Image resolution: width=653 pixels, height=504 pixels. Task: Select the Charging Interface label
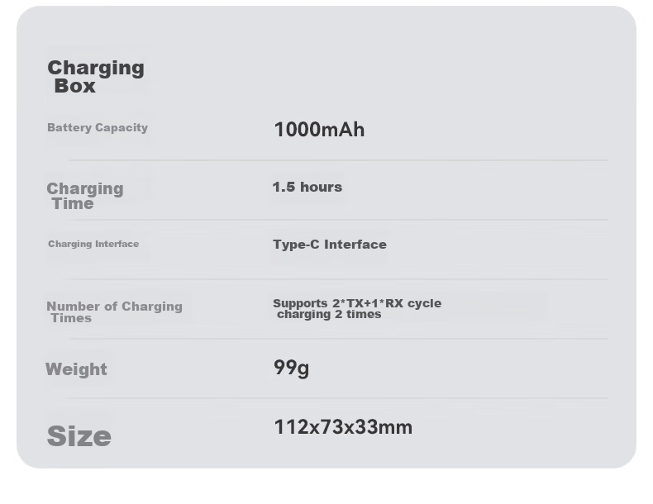pos(93,244)
